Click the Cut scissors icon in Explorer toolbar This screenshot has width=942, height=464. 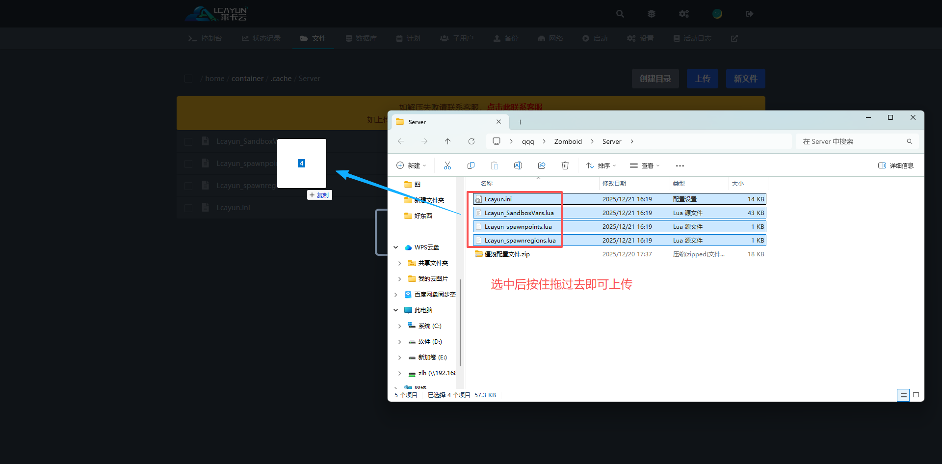coord(447,166)
